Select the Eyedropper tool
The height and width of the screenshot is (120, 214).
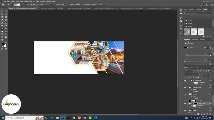[2, 20]
